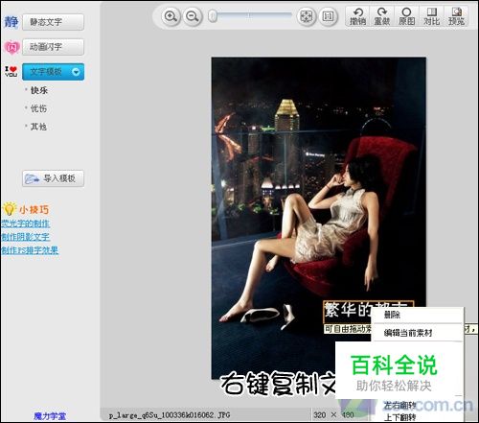Click the zoom slider handle
This screenshot has width=479, height=423.
tap(213, 16)
